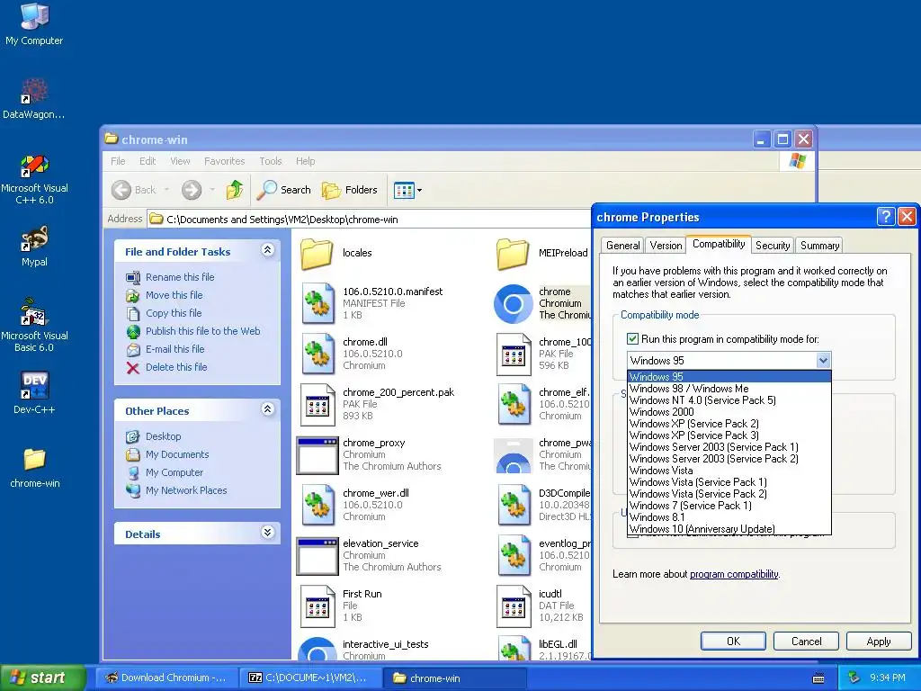
Task: Select the MEIPreload folder icon
Action: (513, 253)
